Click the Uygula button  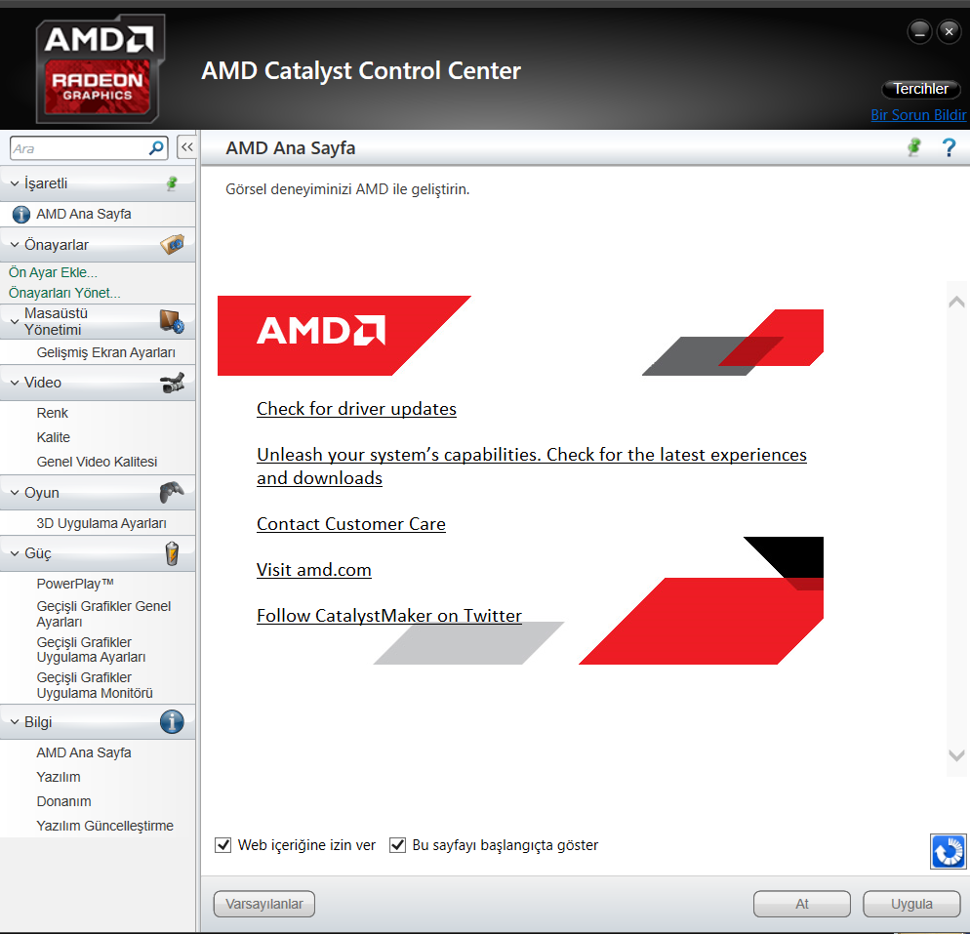pos(911,904)
